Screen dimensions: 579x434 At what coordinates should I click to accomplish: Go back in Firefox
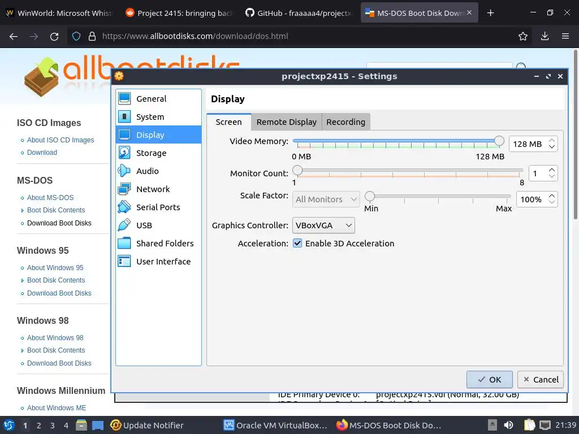tap(14, 36)
